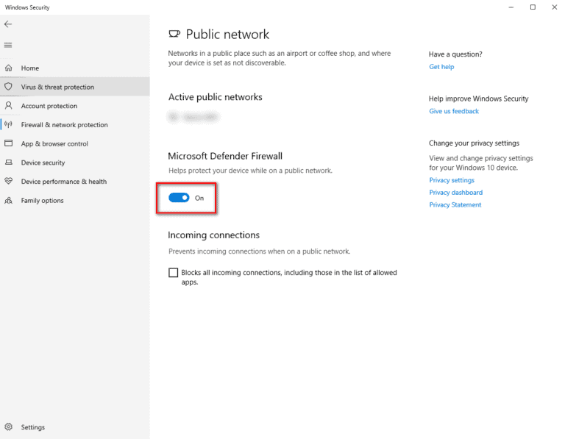Image resolution: width=565 pixels, height=439 pixels.
Task: Select the Virus & threat protection shield icon
Action: 9,87
